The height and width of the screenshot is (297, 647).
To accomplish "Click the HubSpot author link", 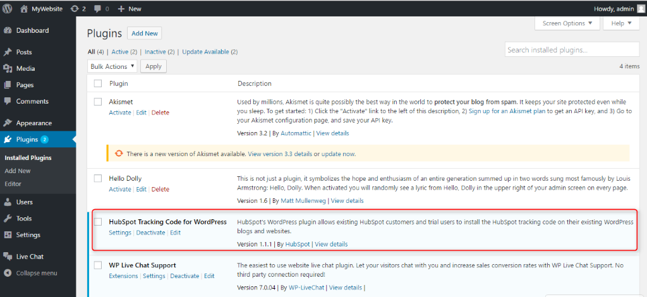I will 298,244.
